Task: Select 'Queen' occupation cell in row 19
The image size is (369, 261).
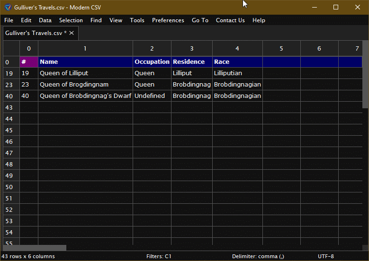Action: point(152,73)
